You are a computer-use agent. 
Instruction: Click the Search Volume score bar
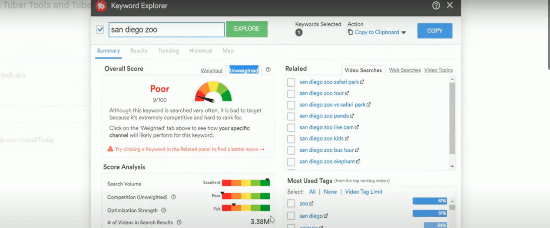click(x=245, y=183)
